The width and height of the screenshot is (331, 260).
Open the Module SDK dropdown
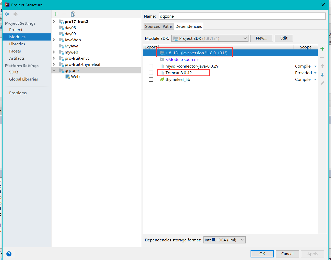tap(210, 38)
